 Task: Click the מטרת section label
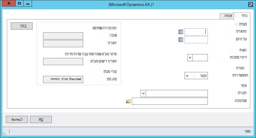pos(240,68)
